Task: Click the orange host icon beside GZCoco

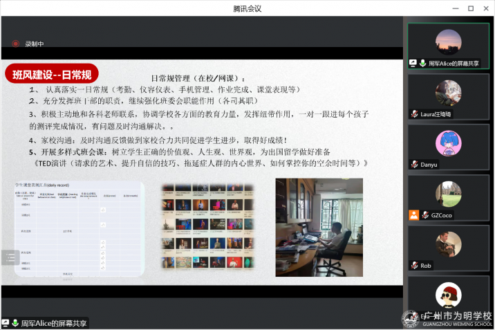Action: tap(413, 215)
